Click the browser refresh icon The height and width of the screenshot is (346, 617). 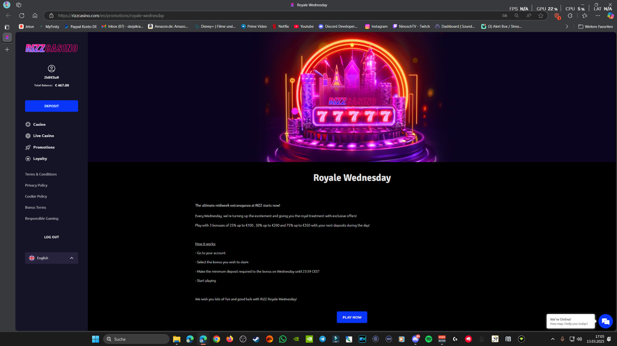(22, 16)
